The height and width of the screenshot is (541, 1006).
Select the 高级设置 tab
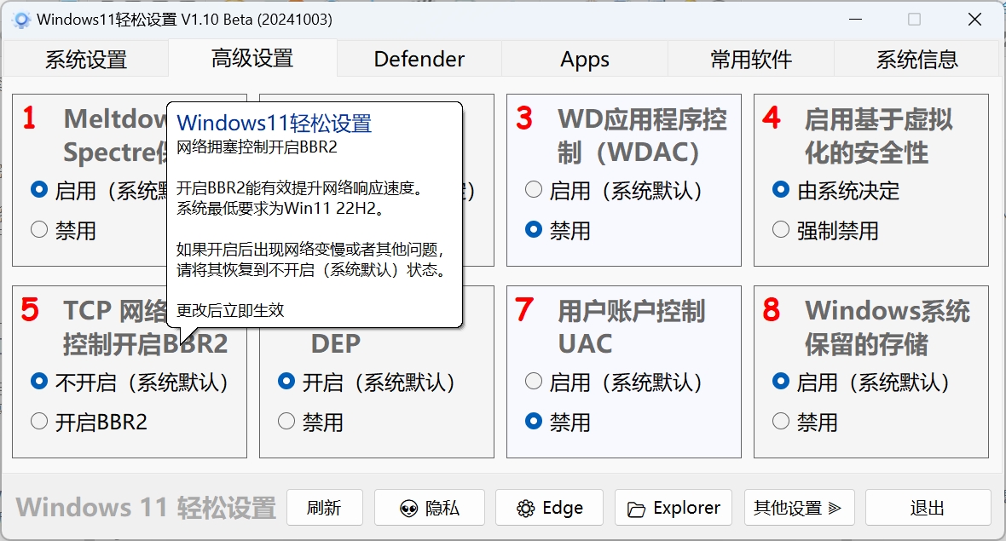pos(252,58)
